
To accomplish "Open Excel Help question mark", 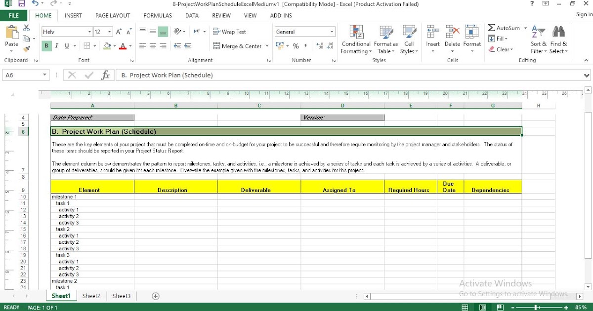I will 532,4.
